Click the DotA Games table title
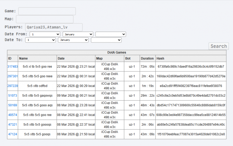The width and height of the screenshot is (233, 146). 116,52
